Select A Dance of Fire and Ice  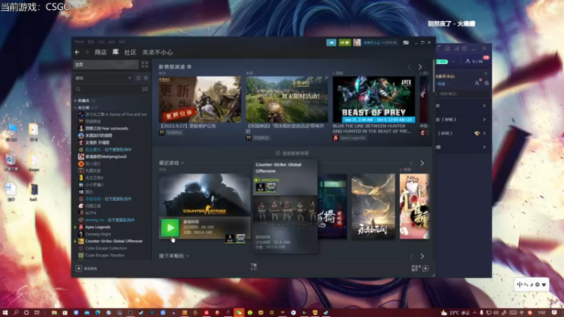click(x=113, y=114)
